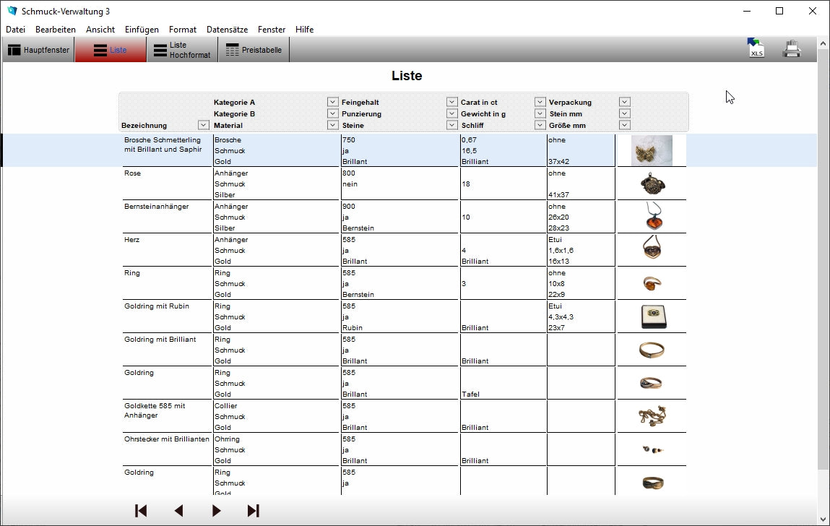The height and width of the screenshot is (526, 830).
Task: Go to next record arrow
Action: tap(216, 511)
